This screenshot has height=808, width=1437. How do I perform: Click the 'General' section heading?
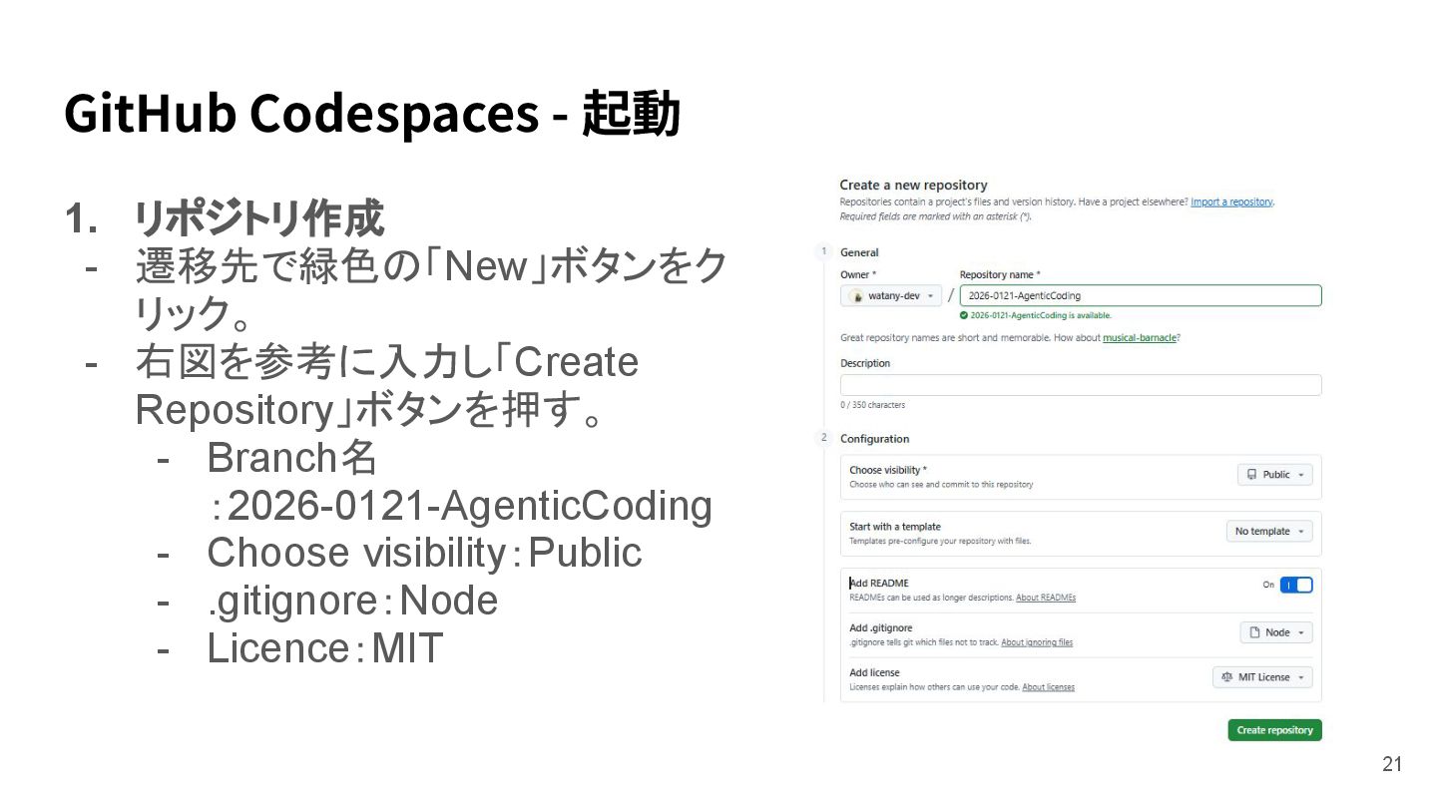pyautogui.click(x=859, y=253)
